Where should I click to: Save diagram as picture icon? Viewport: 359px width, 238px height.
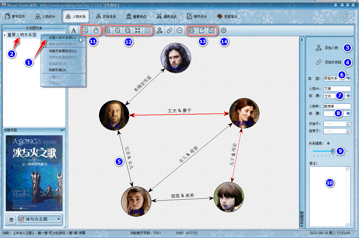coord(211,30)
